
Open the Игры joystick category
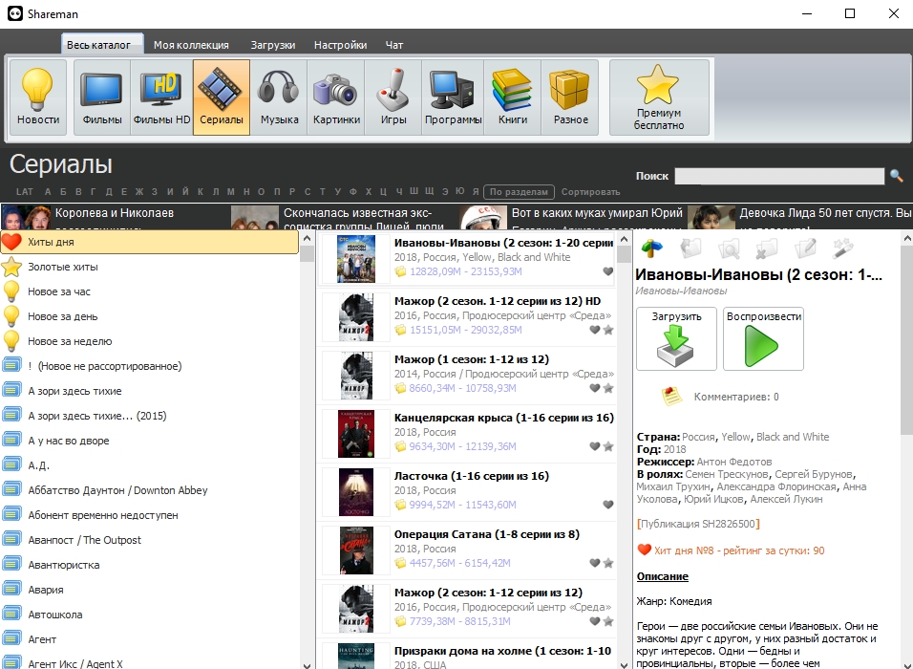coord(393,97)
